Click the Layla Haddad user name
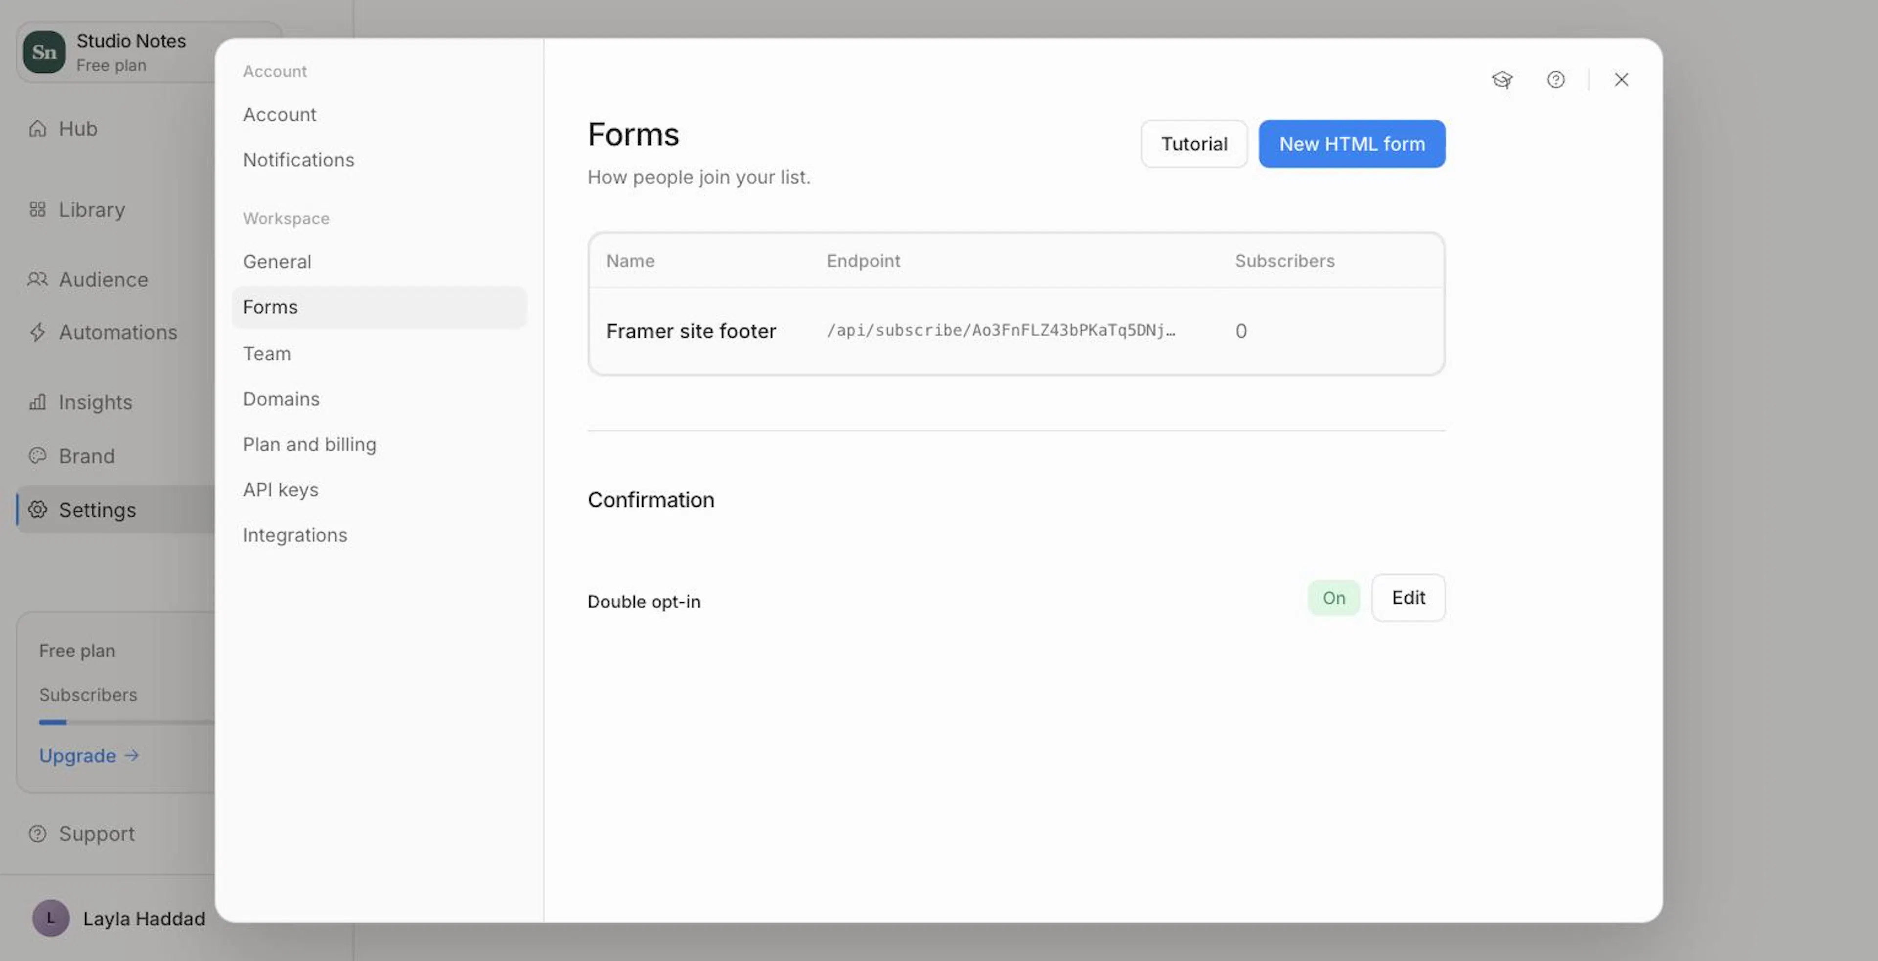Viewport: 1878px width, 961px height. 144,918
